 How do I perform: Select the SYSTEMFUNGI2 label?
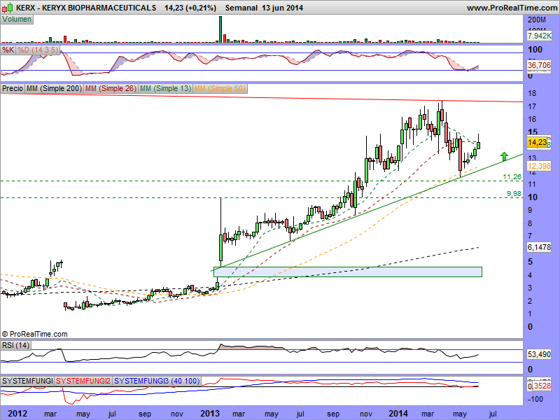(x=83, y=381)
